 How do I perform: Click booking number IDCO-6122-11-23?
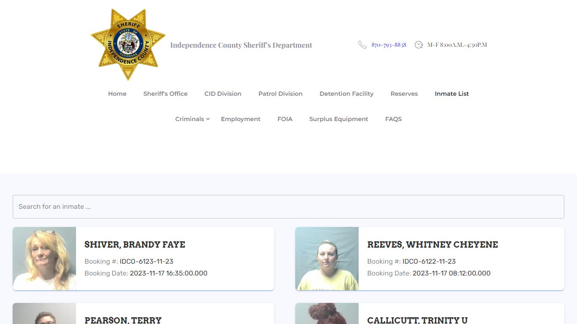pyautogui.click(x=429, y=262)
